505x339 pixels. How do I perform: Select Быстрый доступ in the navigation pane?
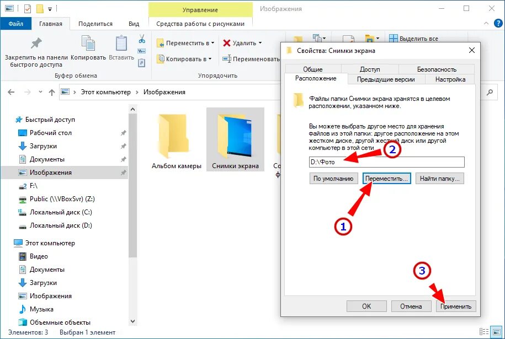(x=50, y=120)
